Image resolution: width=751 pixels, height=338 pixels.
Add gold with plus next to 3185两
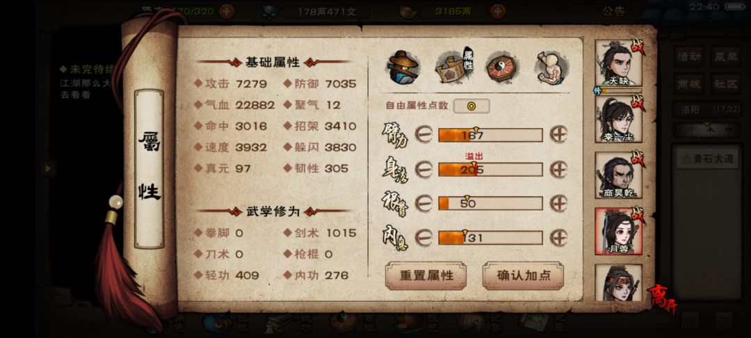498,11
